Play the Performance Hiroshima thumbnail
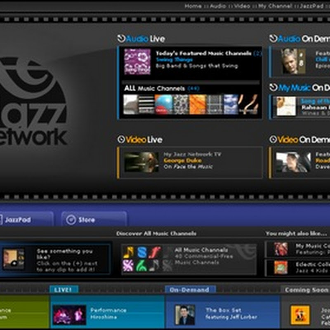The image size is (330, 330). 69,315
